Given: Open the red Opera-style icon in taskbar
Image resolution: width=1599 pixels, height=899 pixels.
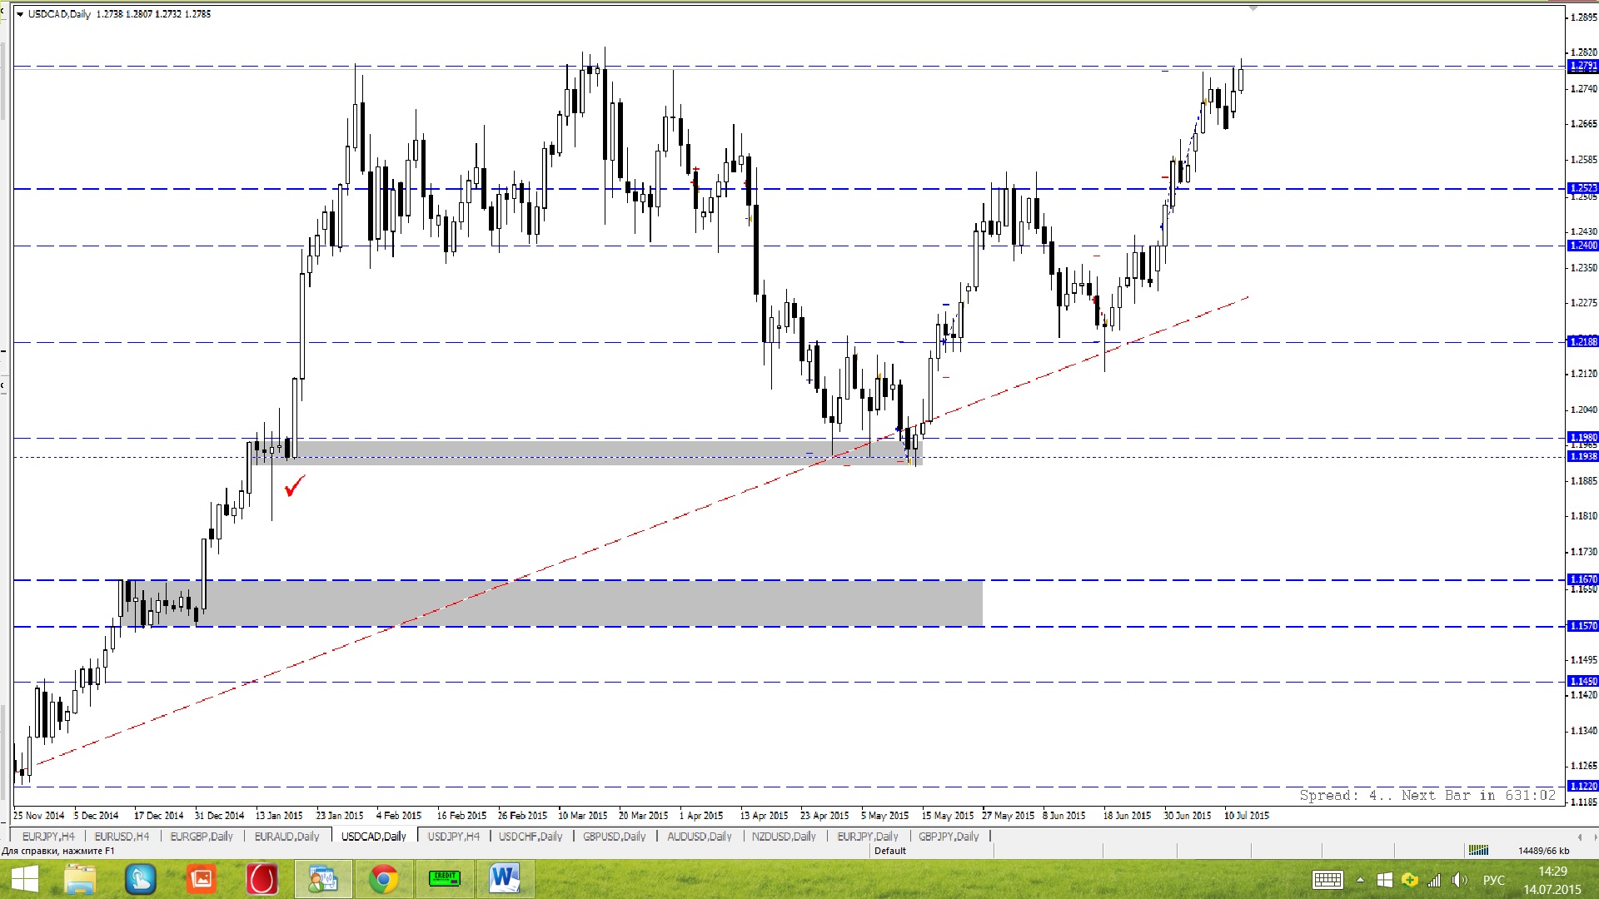Looking at the screenshot, I should tap(262, 879).
